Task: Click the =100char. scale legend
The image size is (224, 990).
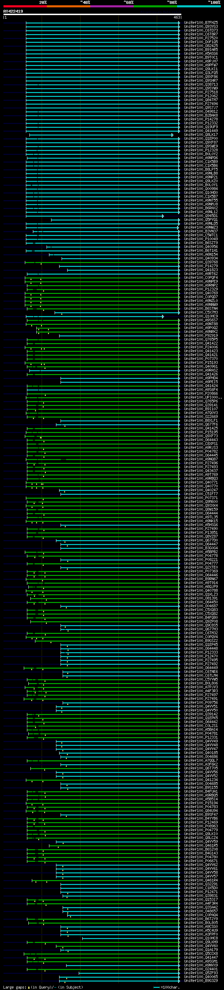Action: (167, 987)
